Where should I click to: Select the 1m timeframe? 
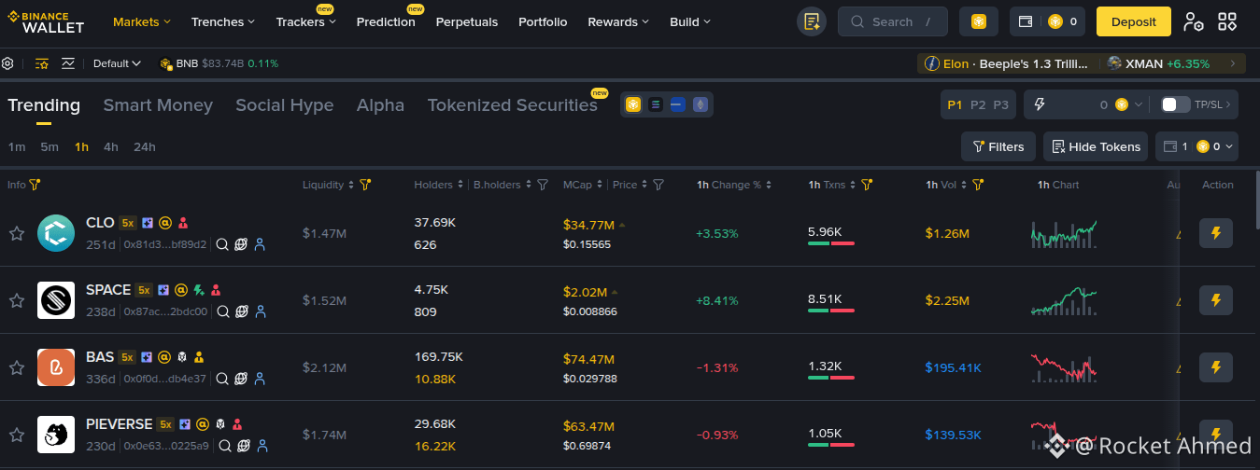click(x=17, y=146)
